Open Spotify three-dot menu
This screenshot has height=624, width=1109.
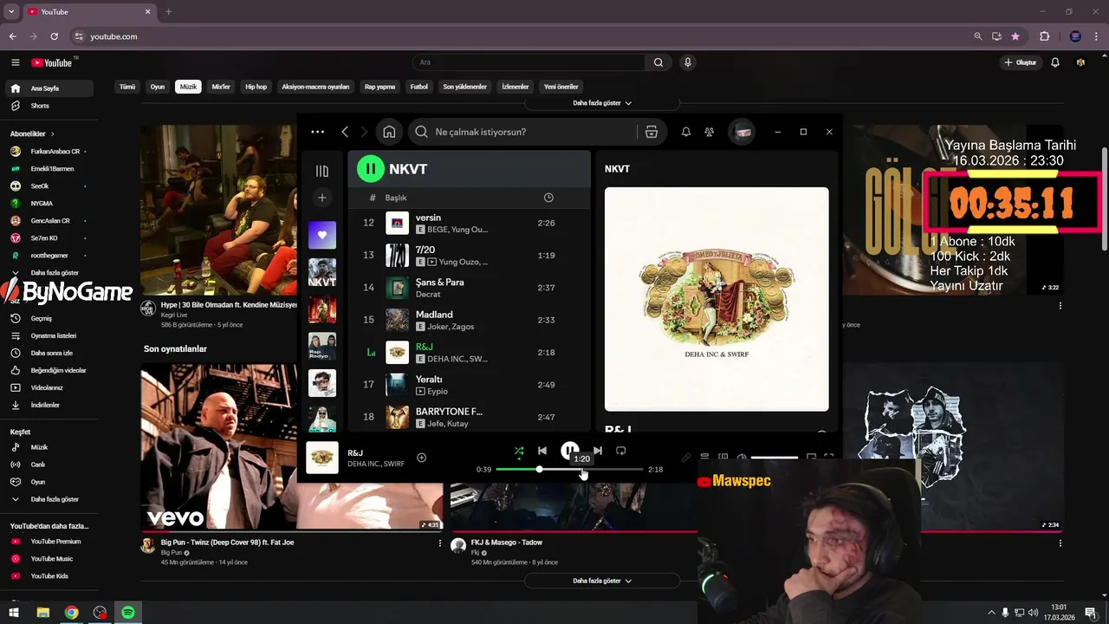317,132
